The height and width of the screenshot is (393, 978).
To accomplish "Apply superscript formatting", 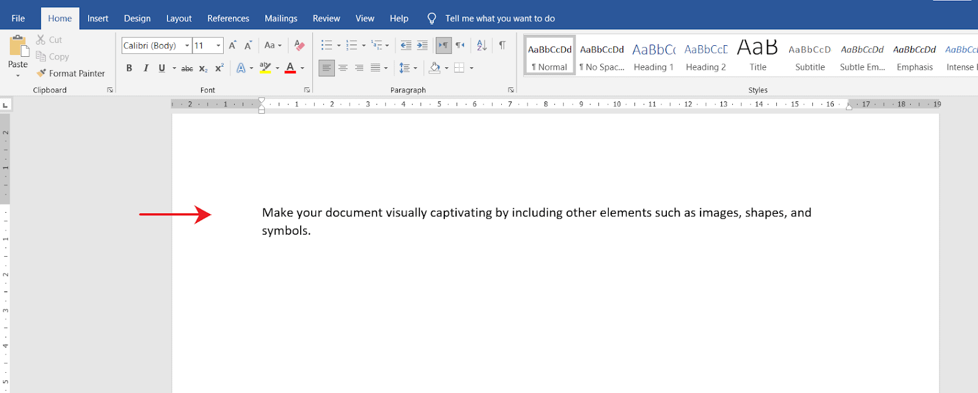I will [x=219, y=68].
